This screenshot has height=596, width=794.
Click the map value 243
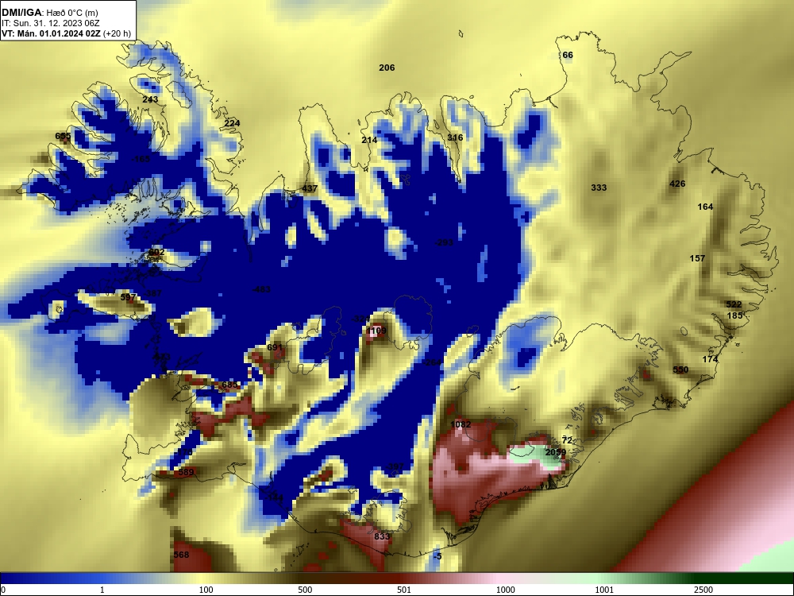coord(150,99)
